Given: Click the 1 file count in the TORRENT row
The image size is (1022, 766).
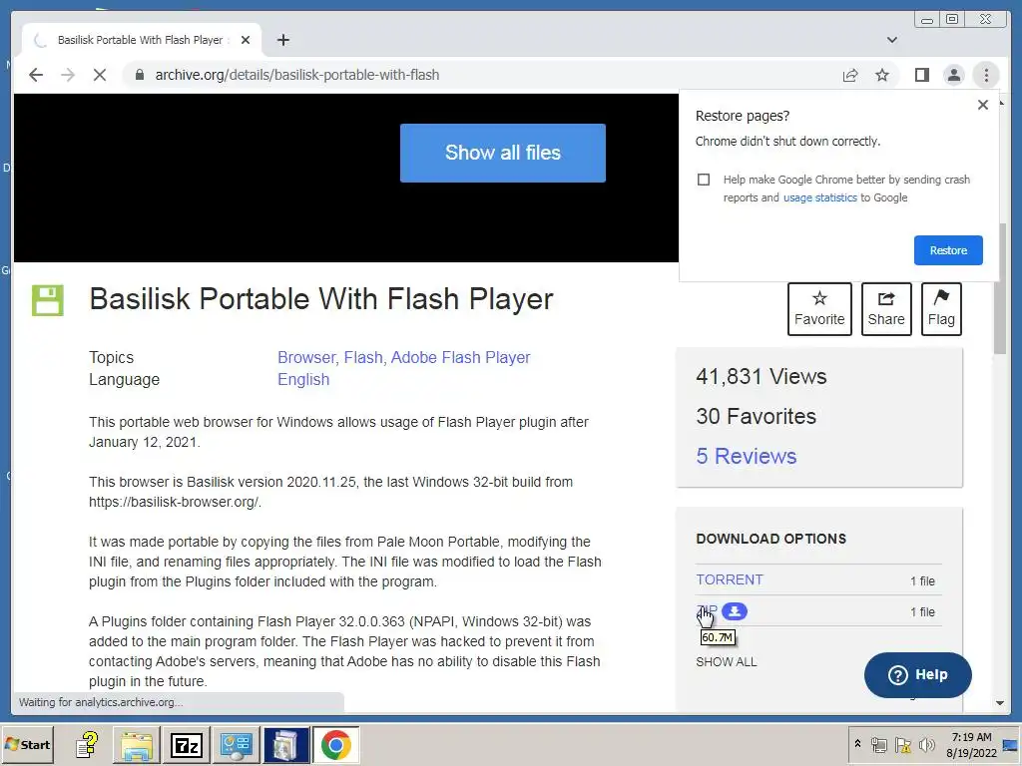Looking at the screenshot, I should coord(922,581).
